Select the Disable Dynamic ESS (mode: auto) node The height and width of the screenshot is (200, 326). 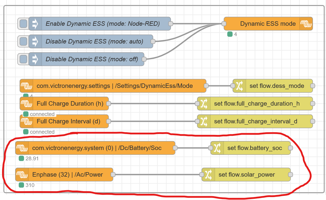point(91,41)
